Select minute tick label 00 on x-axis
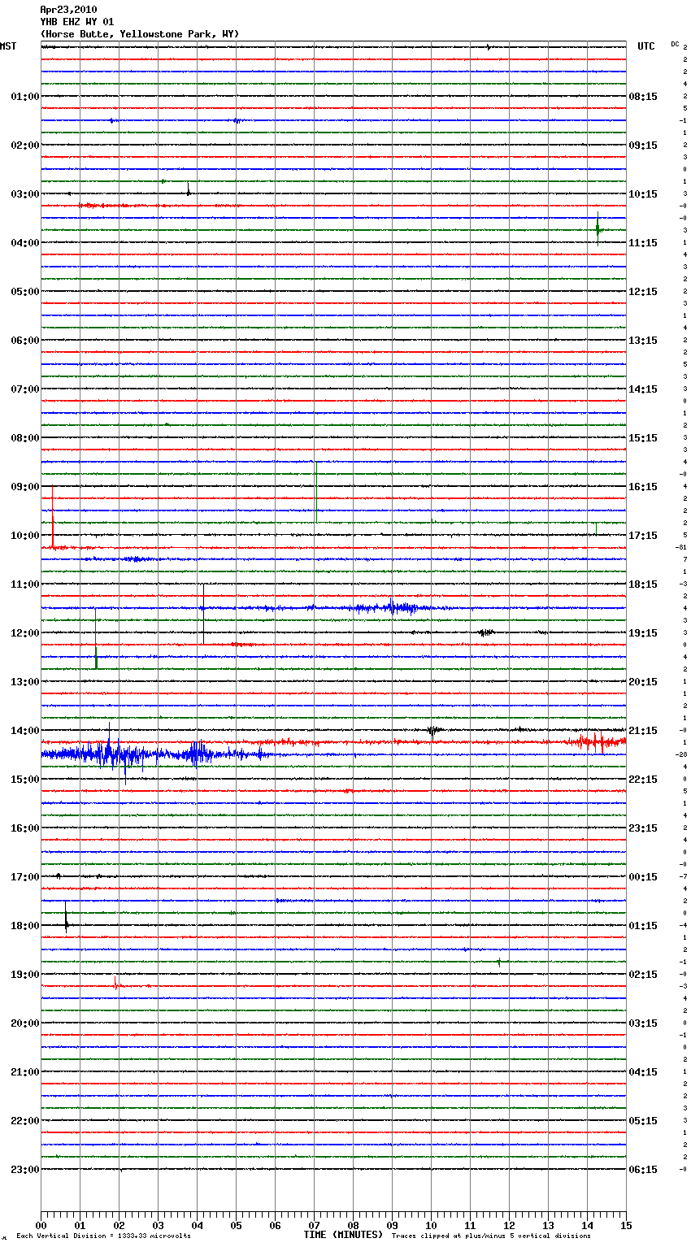 coord(41,1225)
